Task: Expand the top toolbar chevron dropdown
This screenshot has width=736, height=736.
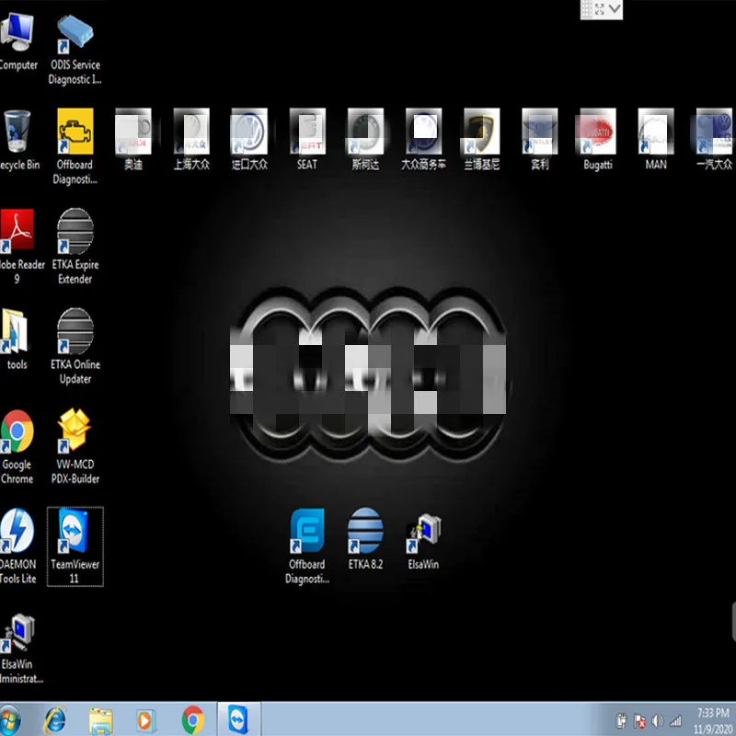Action: [x=615, y=8]
